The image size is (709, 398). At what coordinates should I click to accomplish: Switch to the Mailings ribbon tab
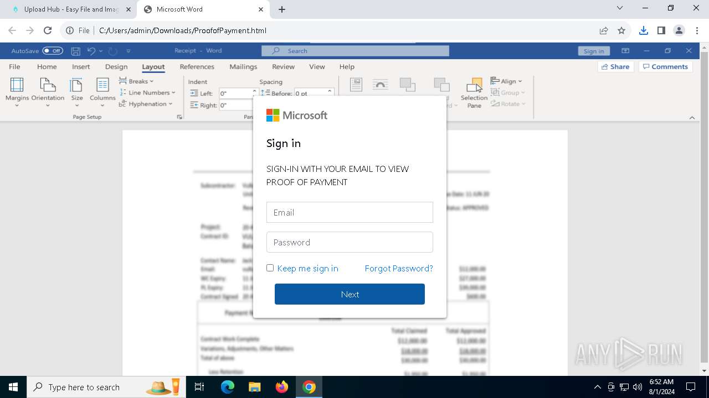coord(243,67)
